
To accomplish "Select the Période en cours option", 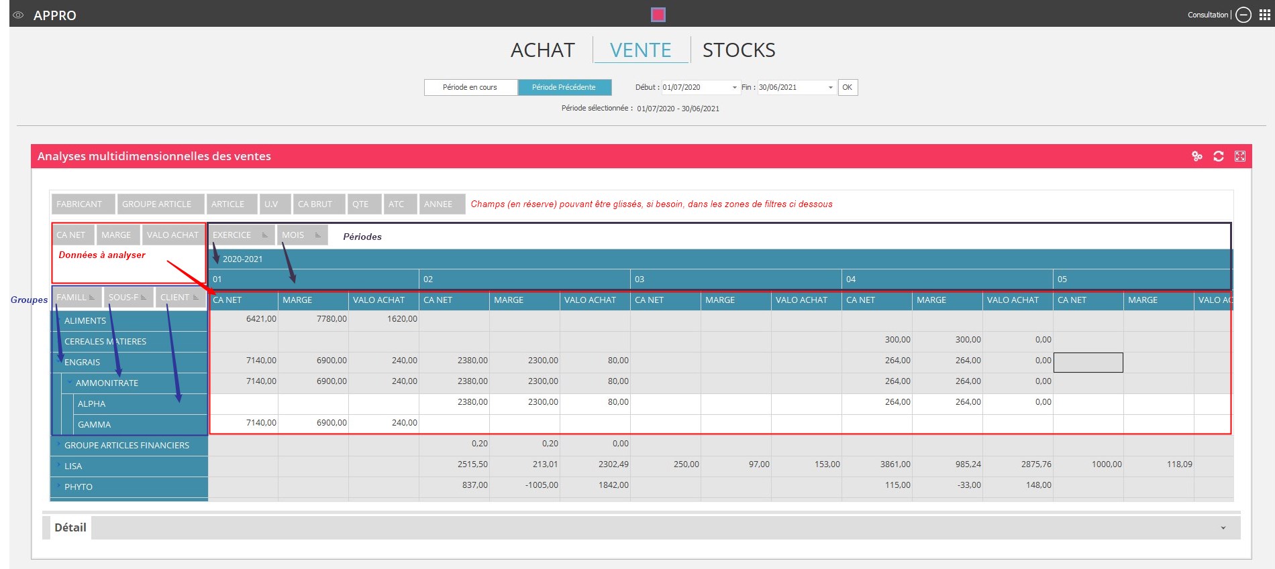I will tap(470, 87).
